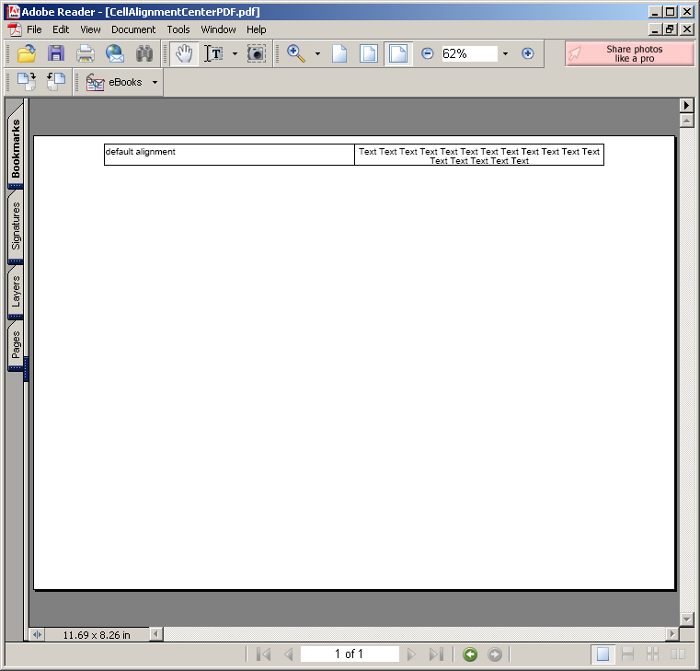700x671 pixels.
Task: Click the Adobe PDF icon in menu bar
Action: [x=15, y=29]
